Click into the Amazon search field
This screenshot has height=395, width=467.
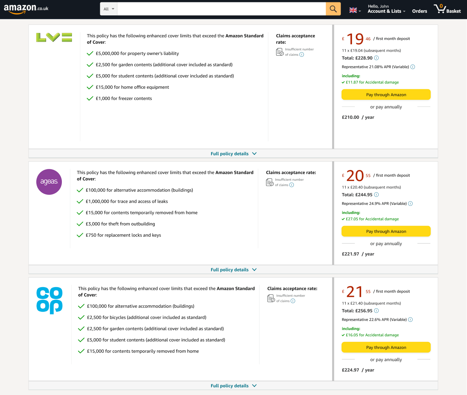point(222,9)
